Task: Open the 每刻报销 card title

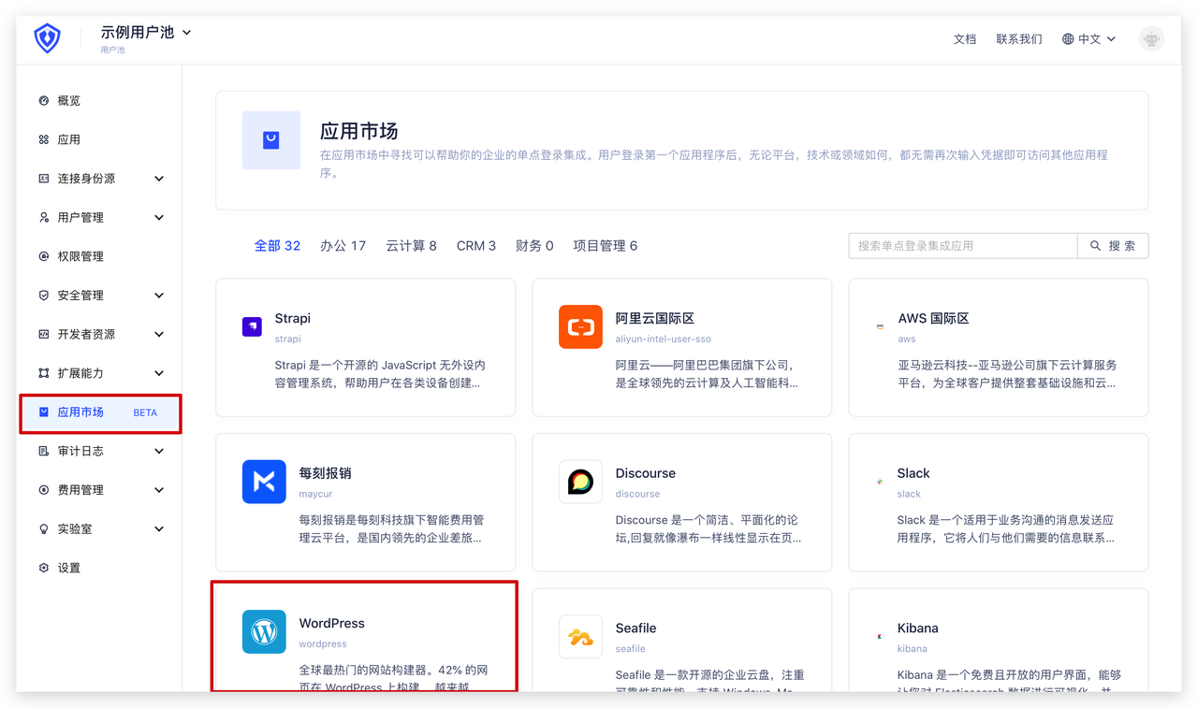Action: [x=326, y=473]
